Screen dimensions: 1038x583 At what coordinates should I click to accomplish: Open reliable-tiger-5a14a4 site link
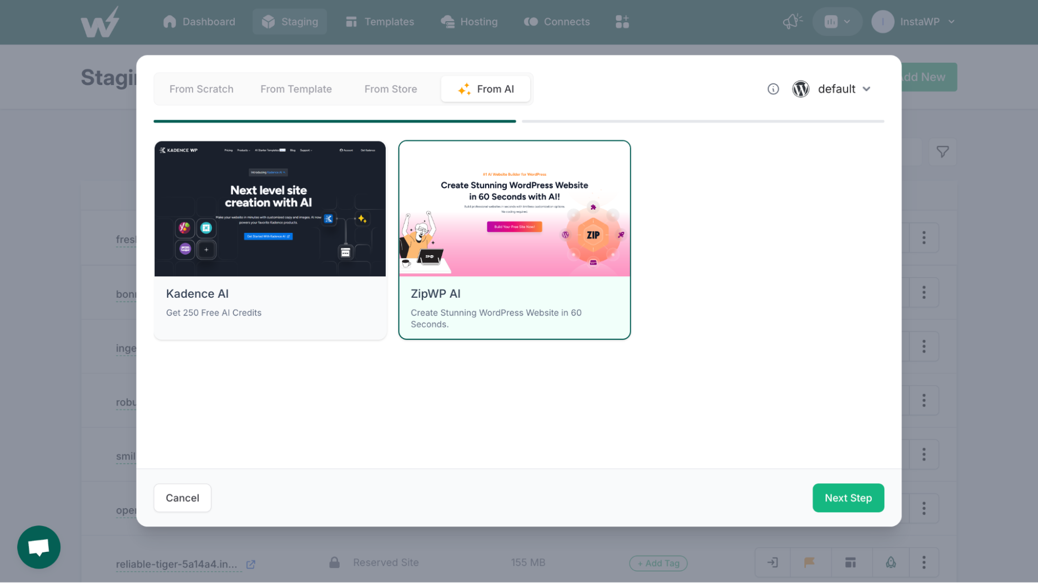pos(177,564)
